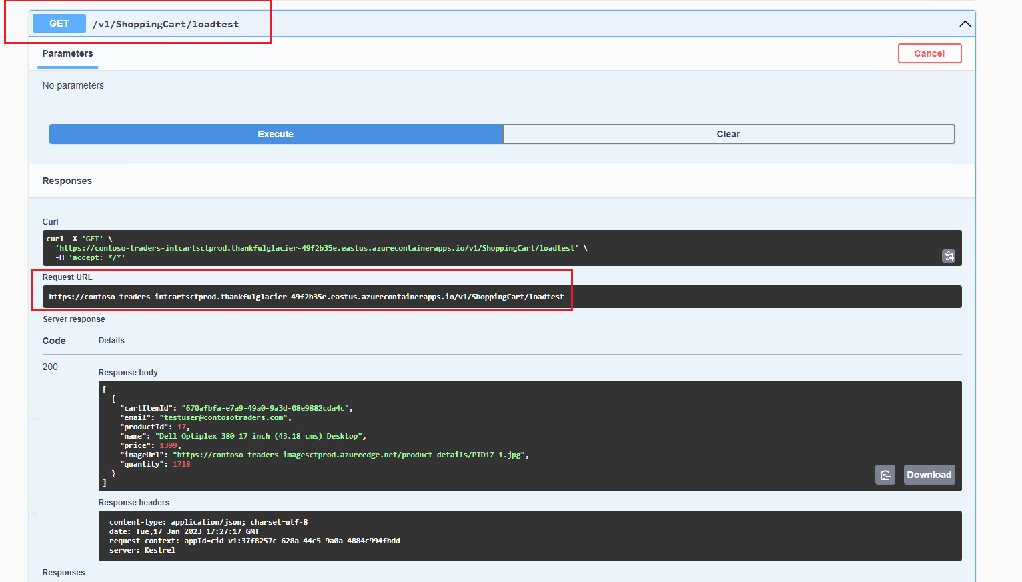Select the Parameters tab
The image size is (1022, 582).
[x=67, y=54]
